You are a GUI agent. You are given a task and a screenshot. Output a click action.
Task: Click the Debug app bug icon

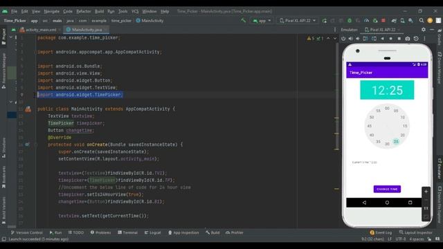pos(350,21)
